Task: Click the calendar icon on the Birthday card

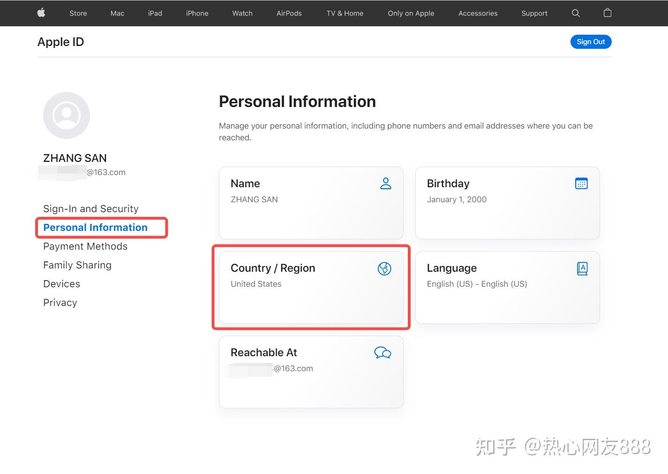Action: coord(581,183)
